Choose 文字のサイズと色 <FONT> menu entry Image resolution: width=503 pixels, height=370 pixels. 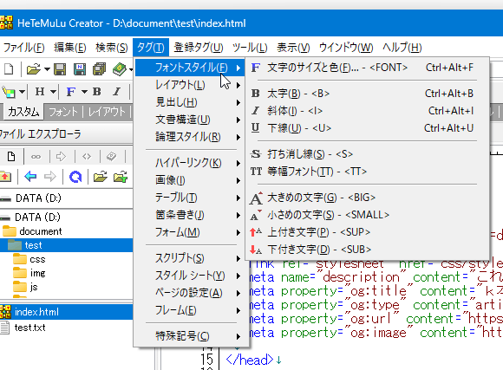coord(368,68)
